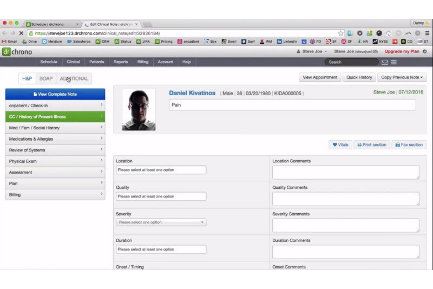Open the Print section option
The width and height of the screenshot is (433, 289).
click(372, 145)
